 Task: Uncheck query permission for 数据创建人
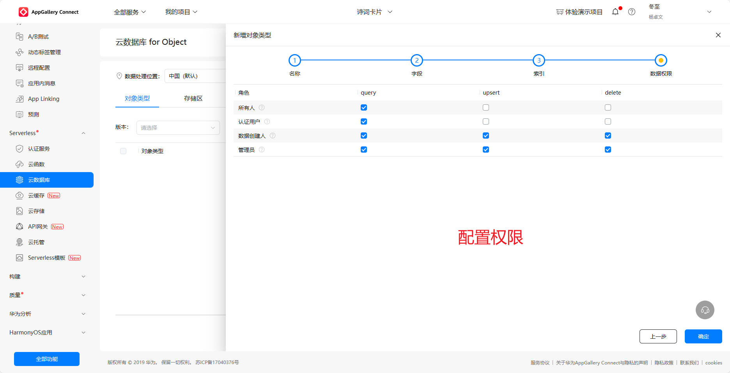(x=364, y=135)
